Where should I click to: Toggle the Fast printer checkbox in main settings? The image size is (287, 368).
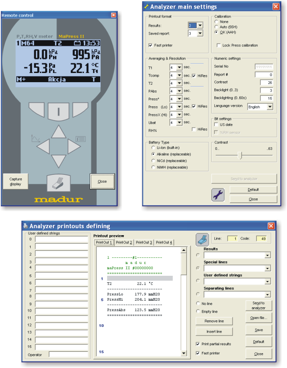(150, 45)
